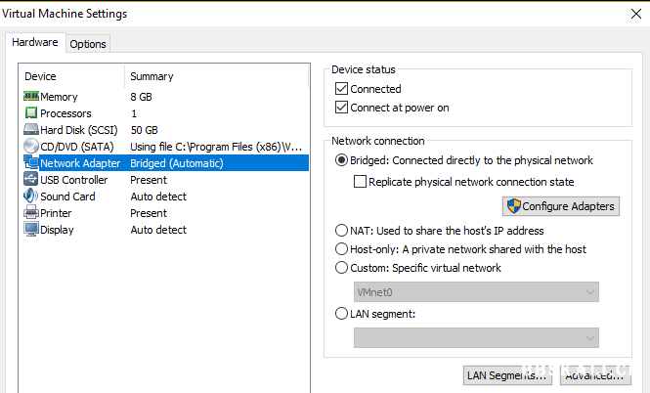Open the Hardware tab
Viewport: 650px width, 393px height.
(35, 42)
